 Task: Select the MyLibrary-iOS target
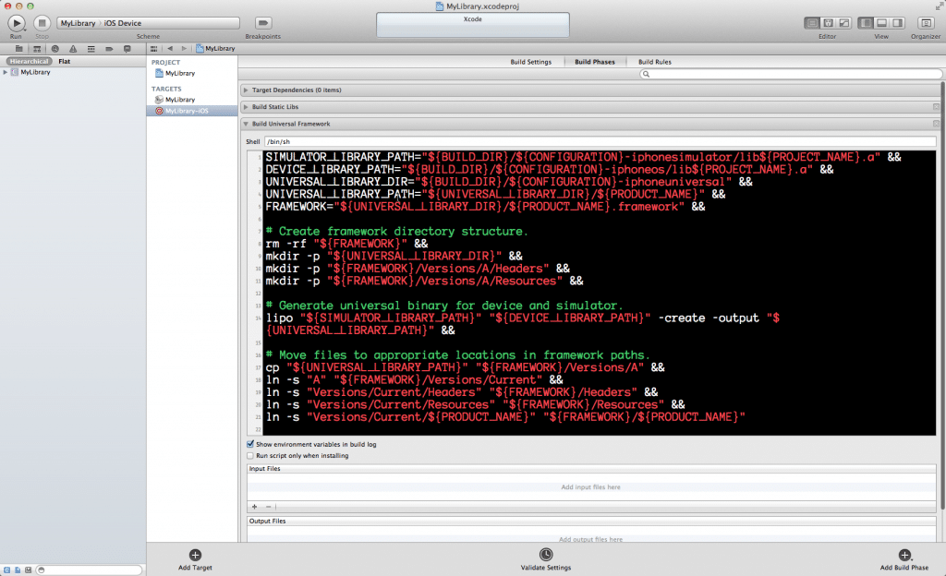192,111
